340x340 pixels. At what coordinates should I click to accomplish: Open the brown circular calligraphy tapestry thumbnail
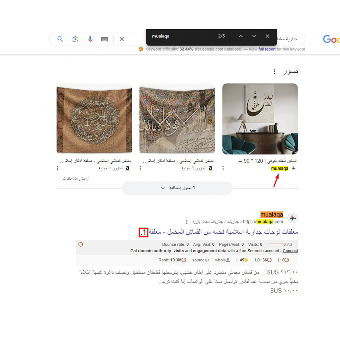(x=94, y=119)
